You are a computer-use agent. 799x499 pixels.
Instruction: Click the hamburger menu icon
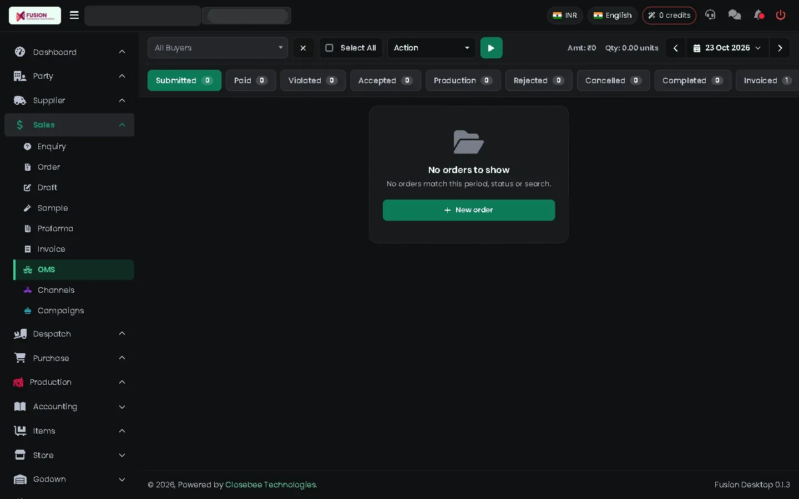click(x=74, y=15)
